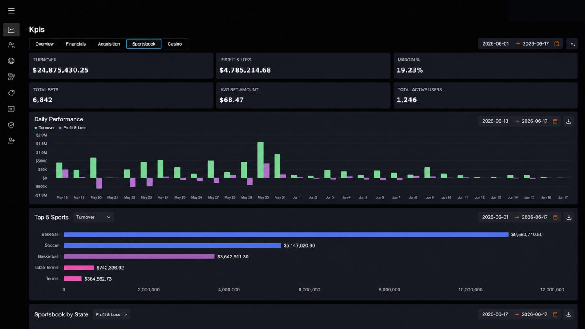
Task: Click the Soccer turnover bar
Action: (x=172, y=245)
